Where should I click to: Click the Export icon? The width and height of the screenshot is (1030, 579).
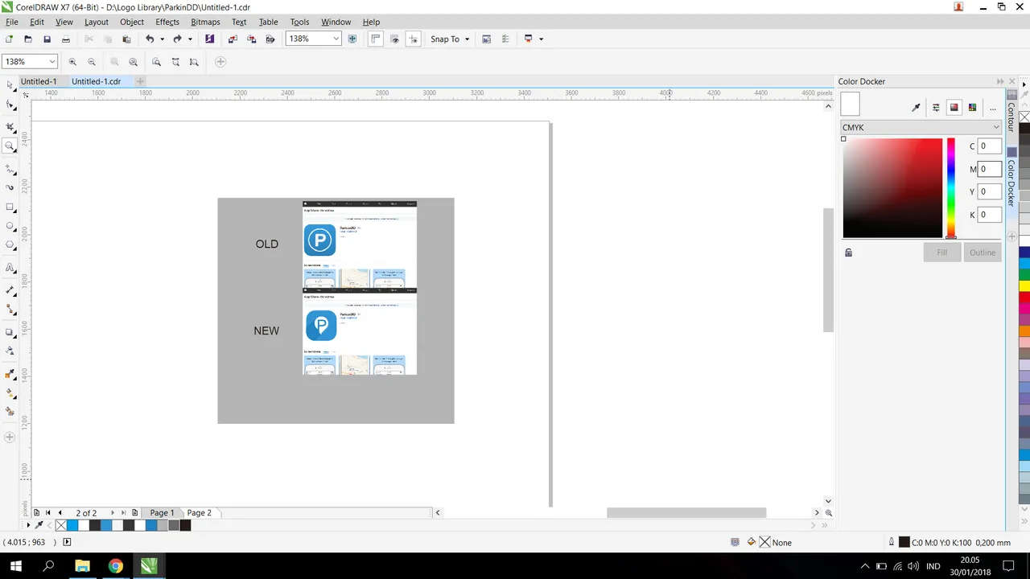click(251, 39)
